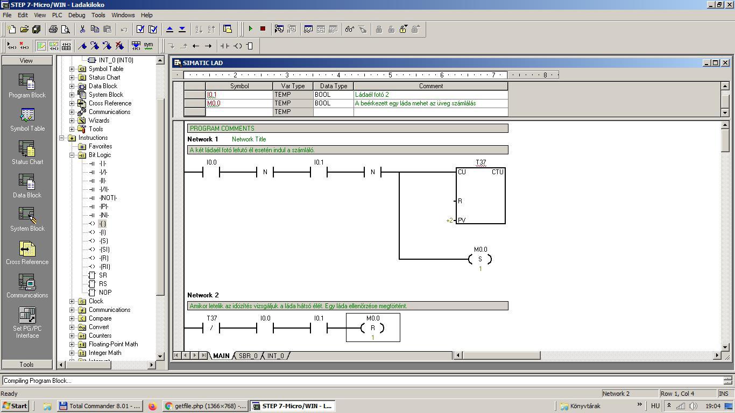Switch to the SBR_0 tab
Image resolution: width=735 pixels, height=413 pixels.
(248, 356)
